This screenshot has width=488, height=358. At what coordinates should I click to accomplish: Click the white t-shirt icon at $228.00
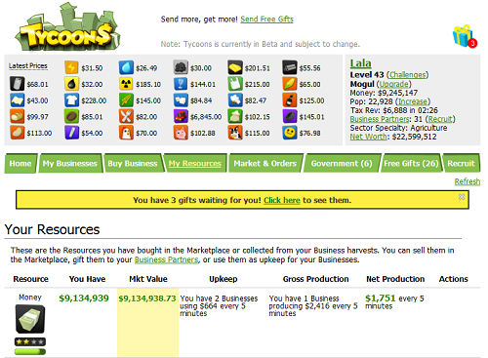[71, 100]
